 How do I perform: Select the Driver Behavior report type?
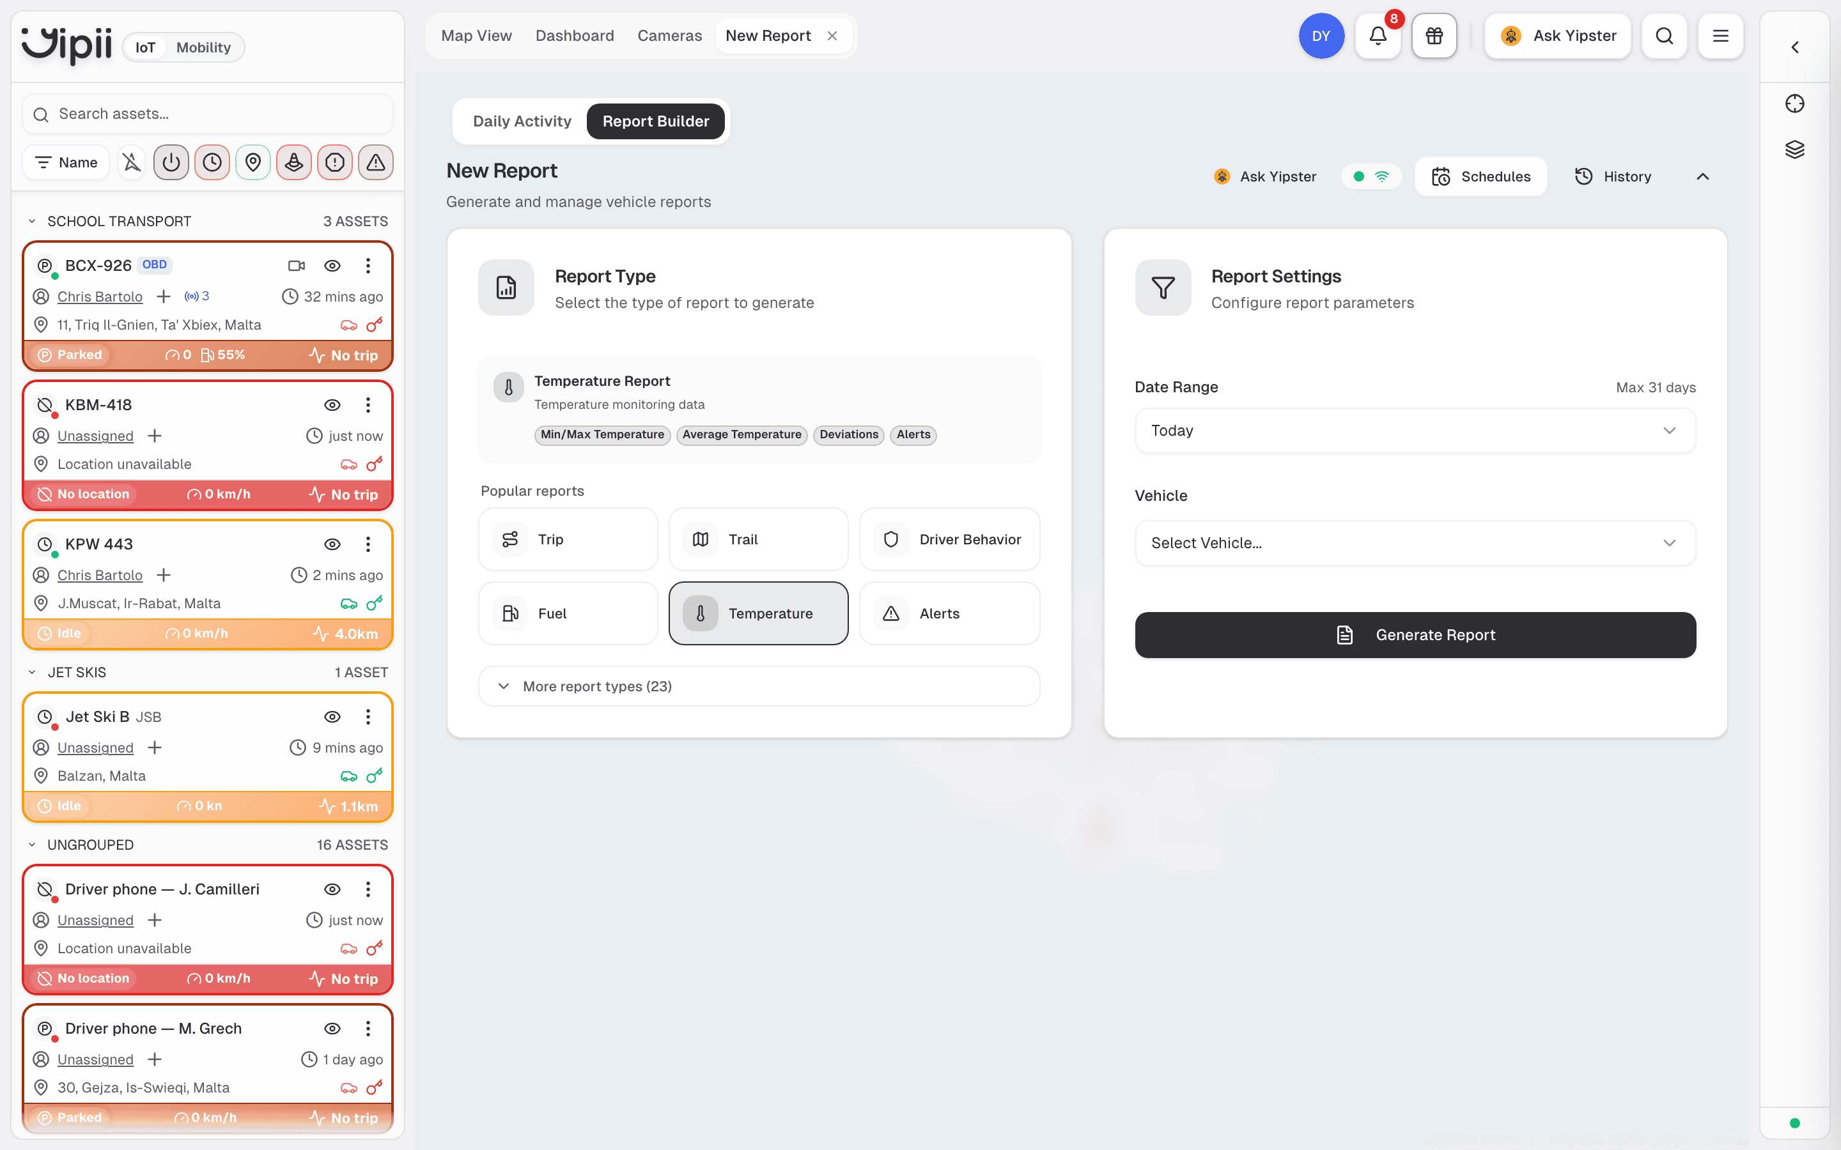click(949, 539)
